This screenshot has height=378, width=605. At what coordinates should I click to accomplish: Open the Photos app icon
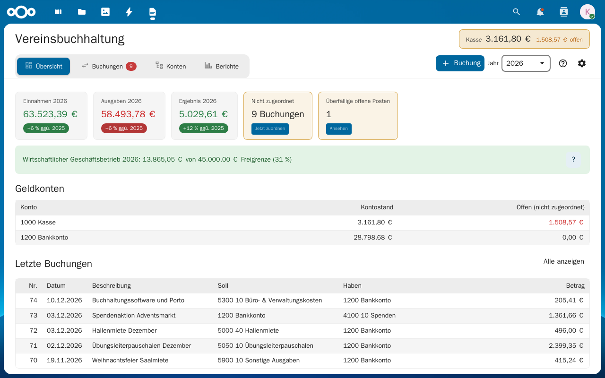pos(105,12)
